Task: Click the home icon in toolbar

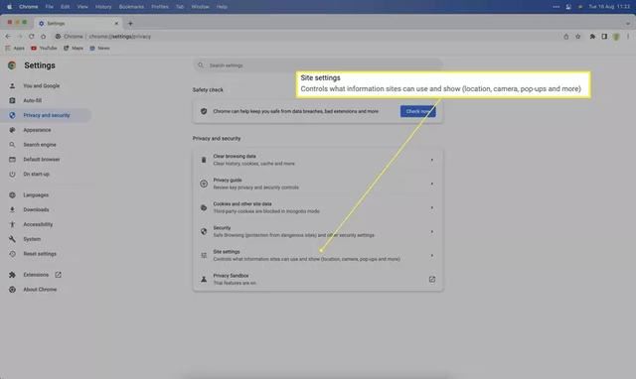Action: click(x=44, y=37)
